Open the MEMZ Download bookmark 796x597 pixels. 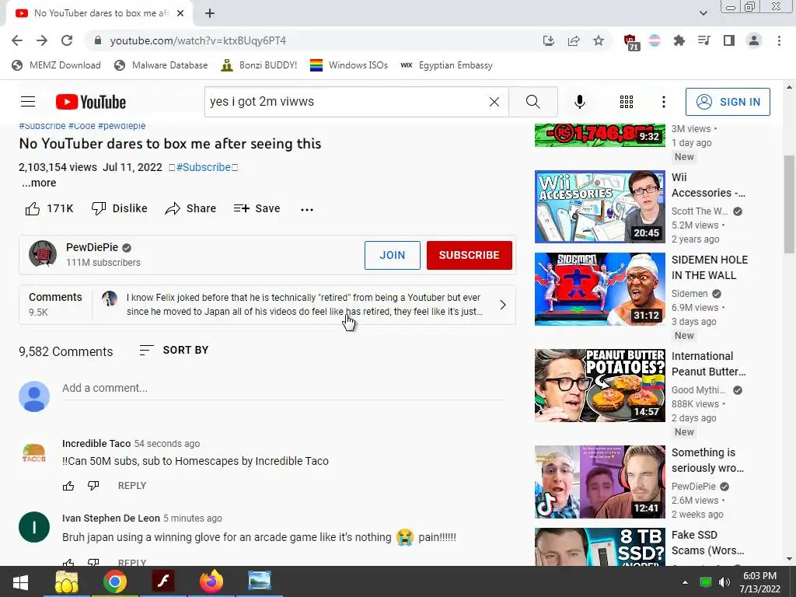pos(56,65)
